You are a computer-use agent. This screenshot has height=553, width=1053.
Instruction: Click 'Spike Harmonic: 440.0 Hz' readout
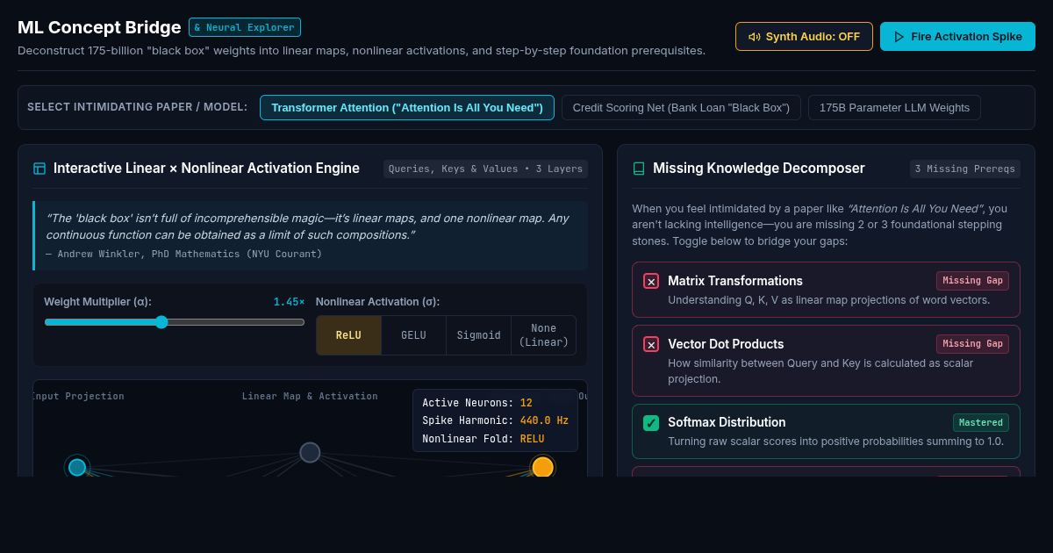pos(495,420)
